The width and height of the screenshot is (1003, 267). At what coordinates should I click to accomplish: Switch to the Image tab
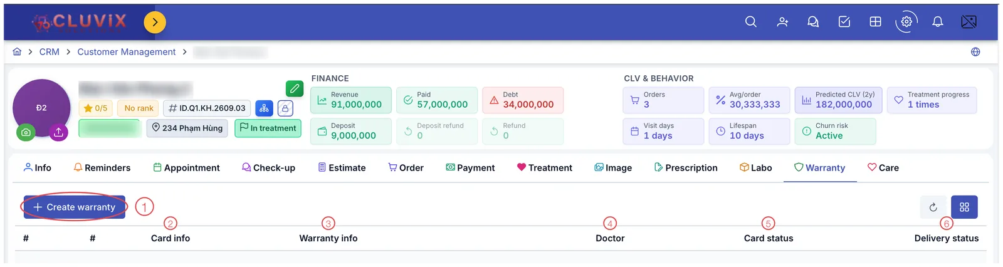[x=613, y=168]
